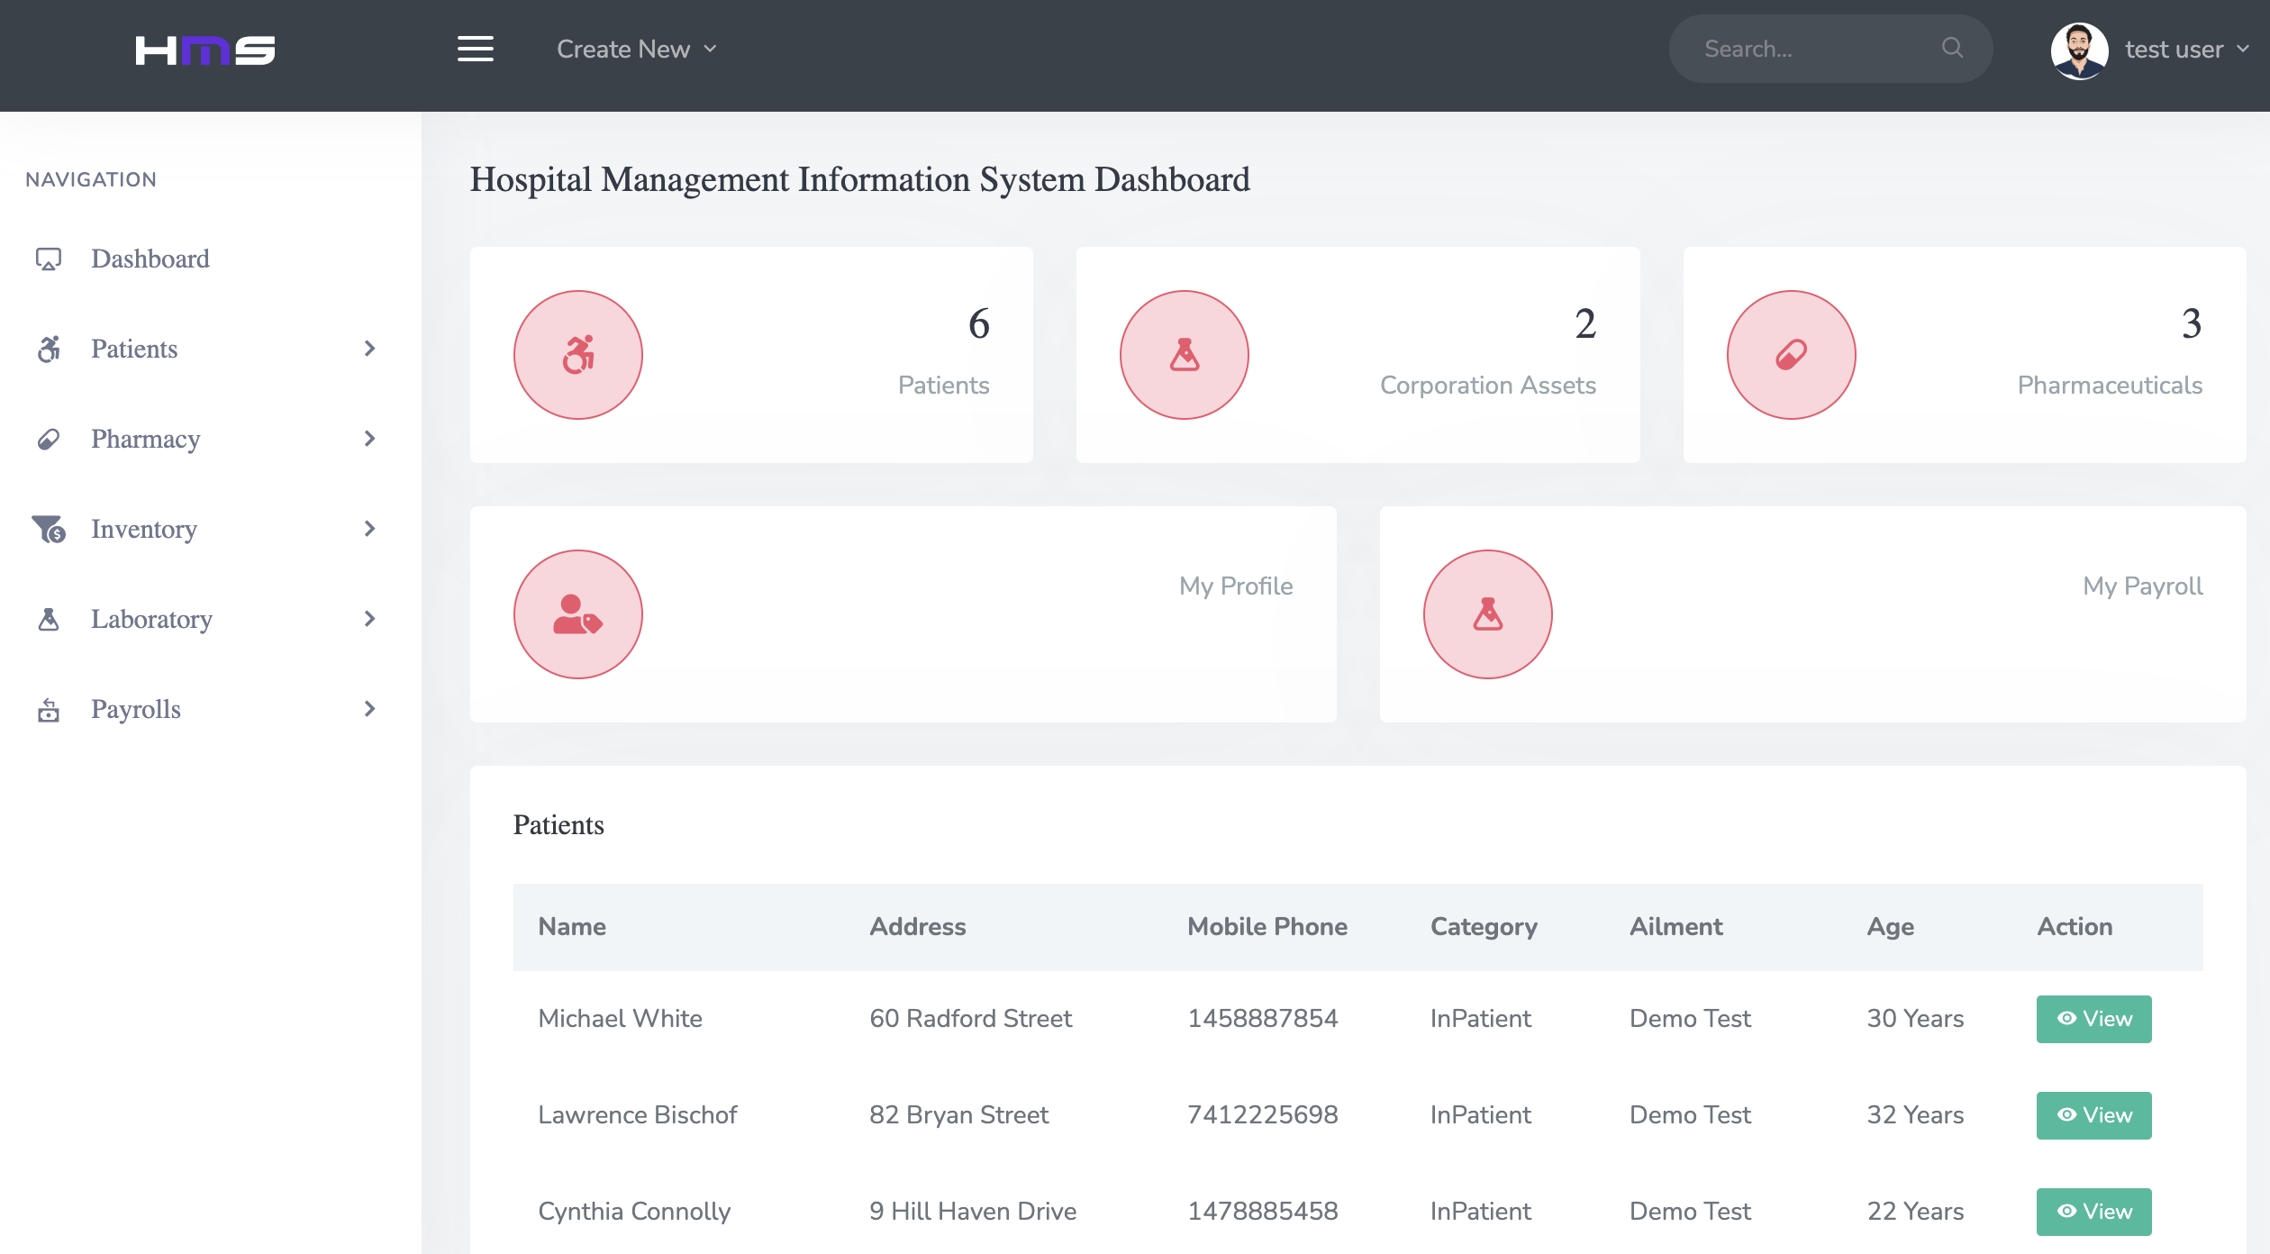Select the profile badge icon on My Profile card

coord(577,613)
